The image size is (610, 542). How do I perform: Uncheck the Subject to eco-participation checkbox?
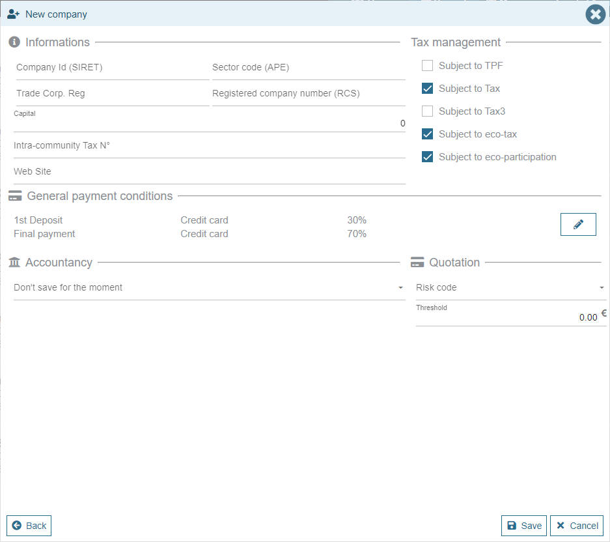click(427, 157)
